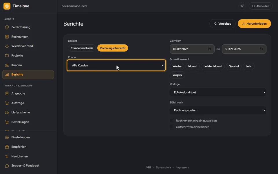Viewport: 278px width, 174px height.
Task: Open the Kunde dropdown showing Alle Kunden
Action: (116, 65)
